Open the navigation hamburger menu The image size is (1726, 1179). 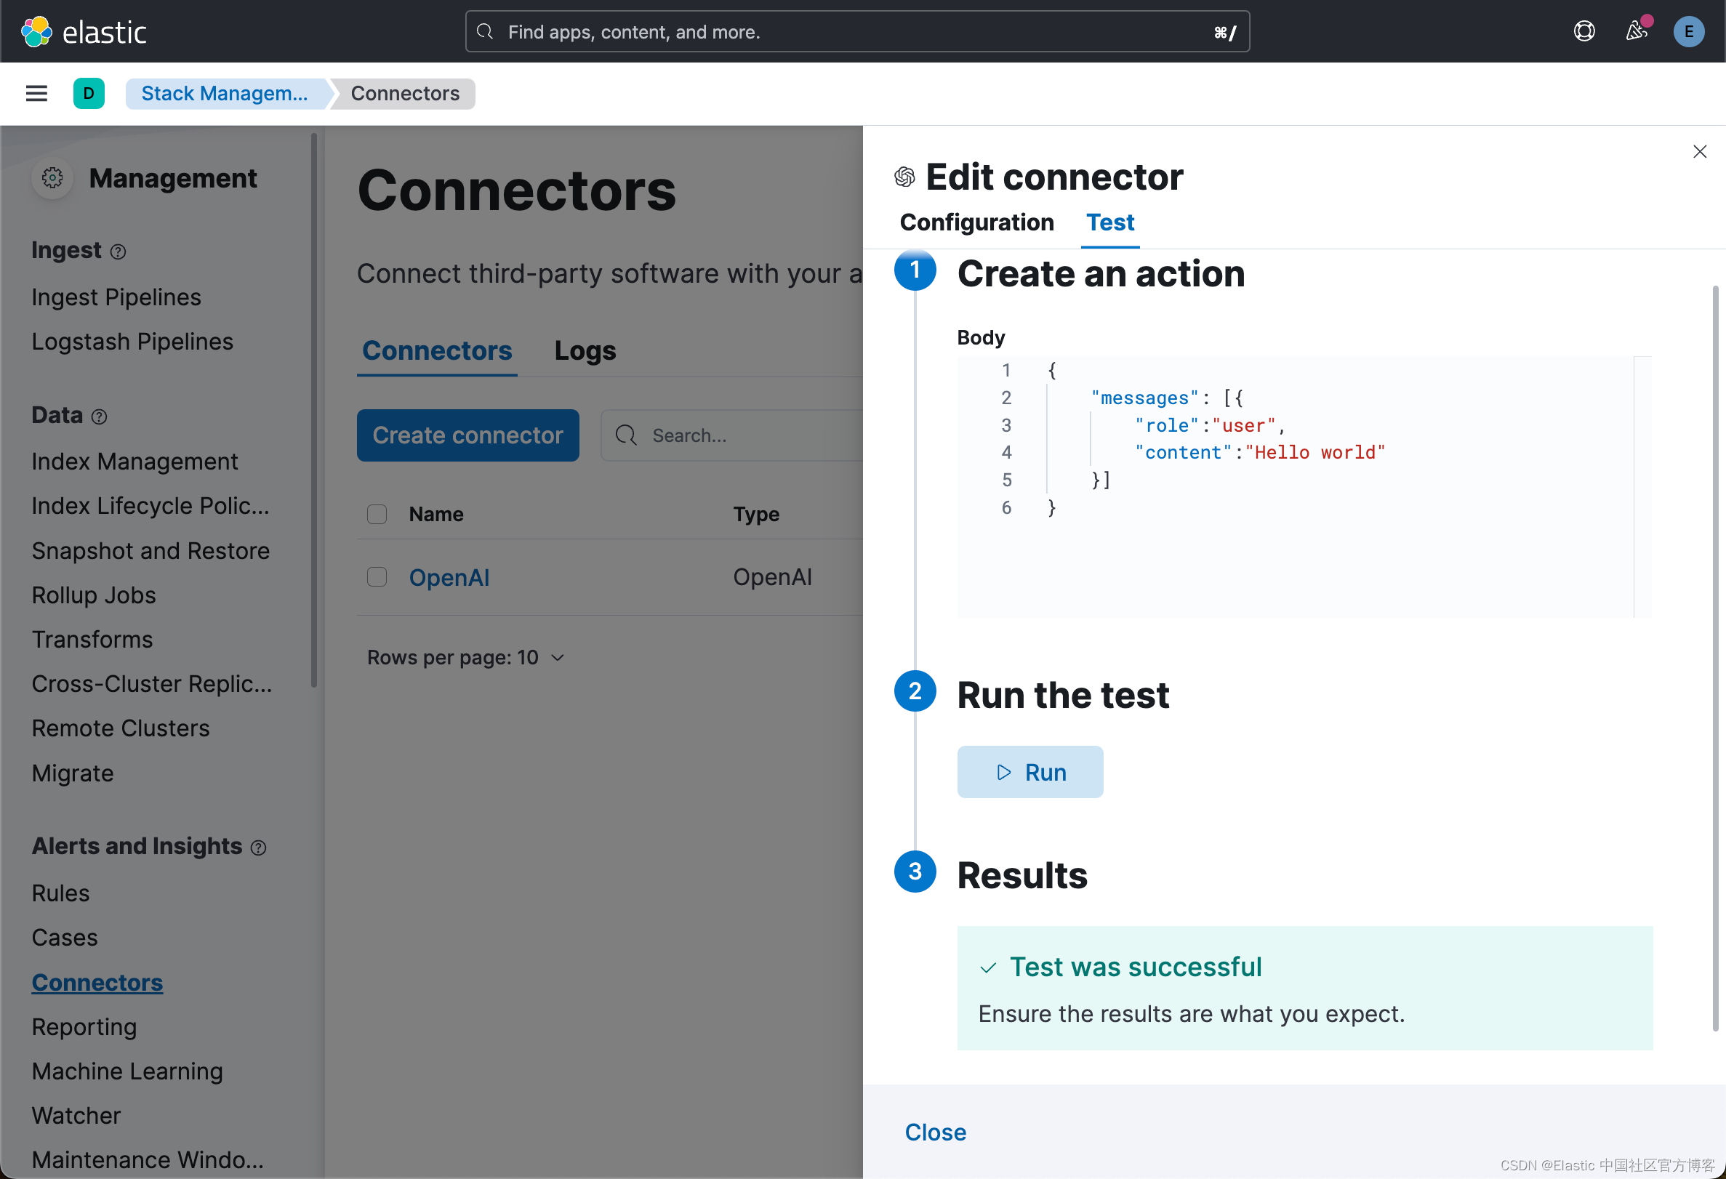(36, 93)
